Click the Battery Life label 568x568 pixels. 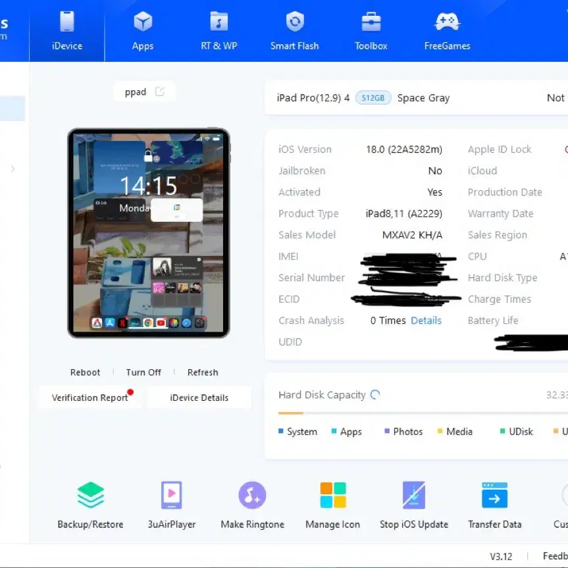pyautogui.click(x=493, y=321)
